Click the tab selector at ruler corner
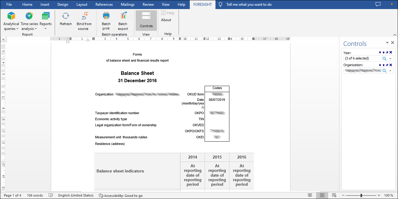Image resolution: width=398 pixels, height=199 pixels. (3, 39)
